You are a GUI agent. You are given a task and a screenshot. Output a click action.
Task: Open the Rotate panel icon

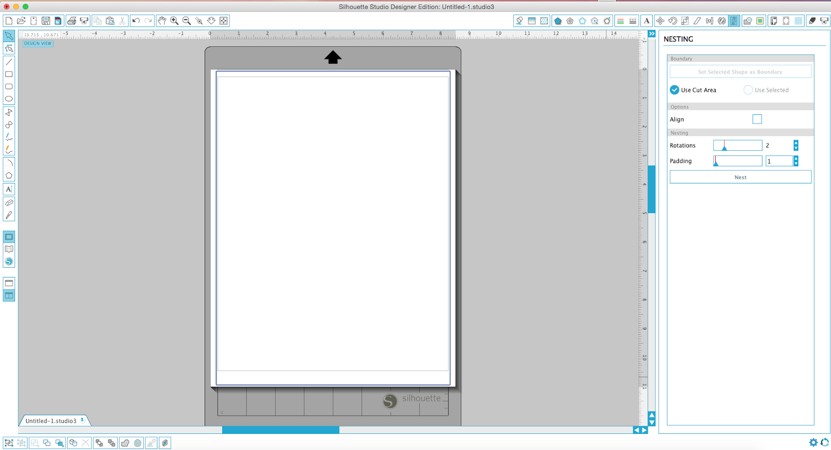673,21
